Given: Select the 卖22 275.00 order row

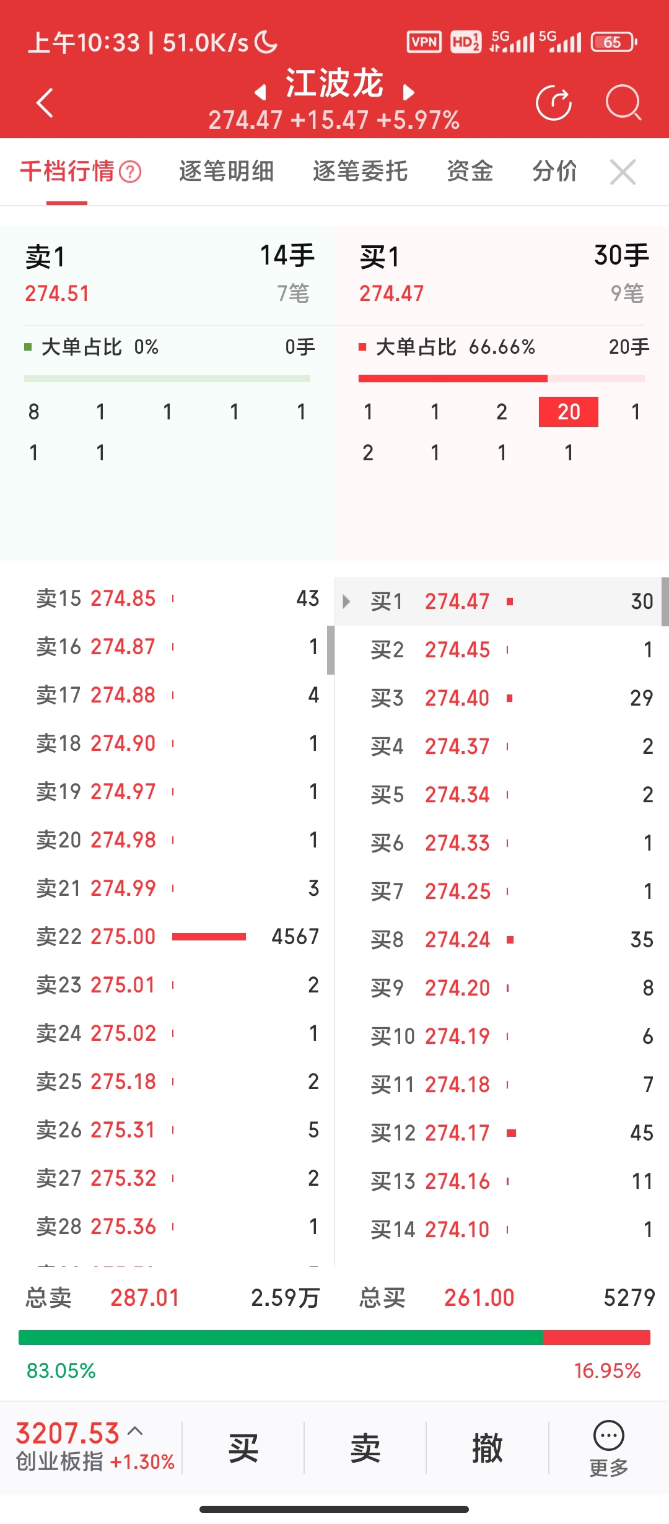Looking at the screenshot, I should click(177, 937).
